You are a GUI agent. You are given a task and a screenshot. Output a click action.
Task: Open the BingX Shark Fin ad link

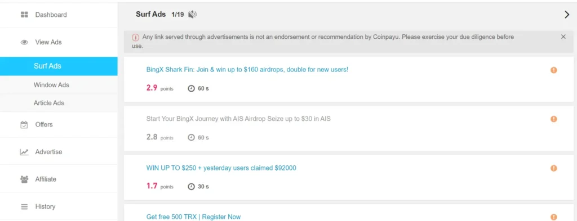247,69
